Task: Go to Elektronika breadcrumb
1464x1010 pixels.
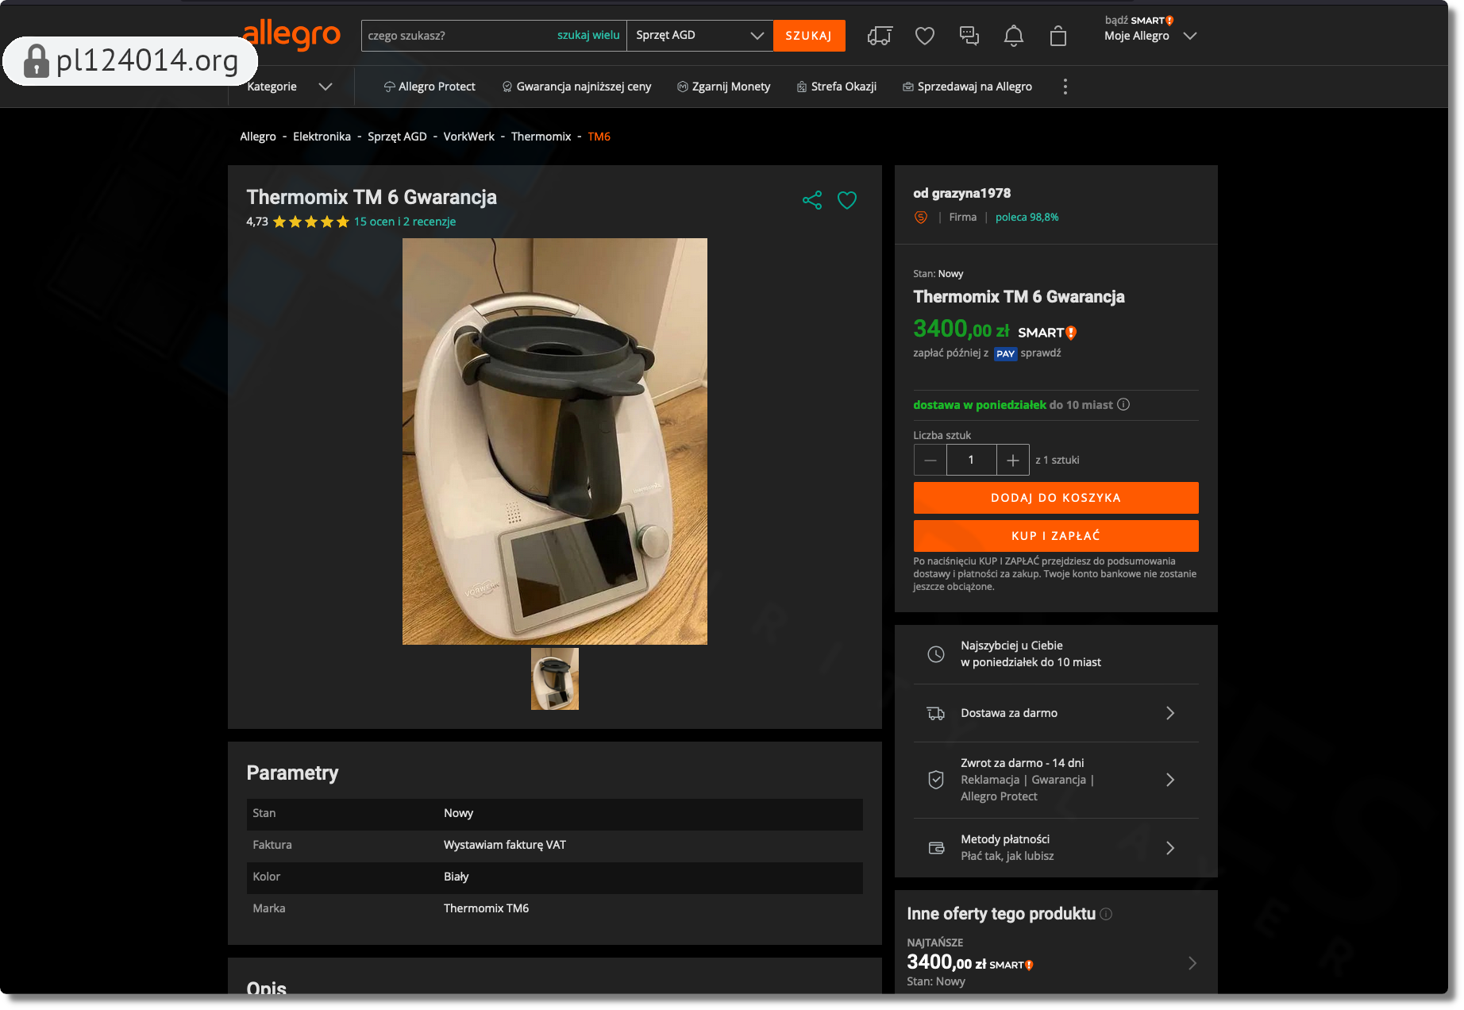Action: (322, 137)
